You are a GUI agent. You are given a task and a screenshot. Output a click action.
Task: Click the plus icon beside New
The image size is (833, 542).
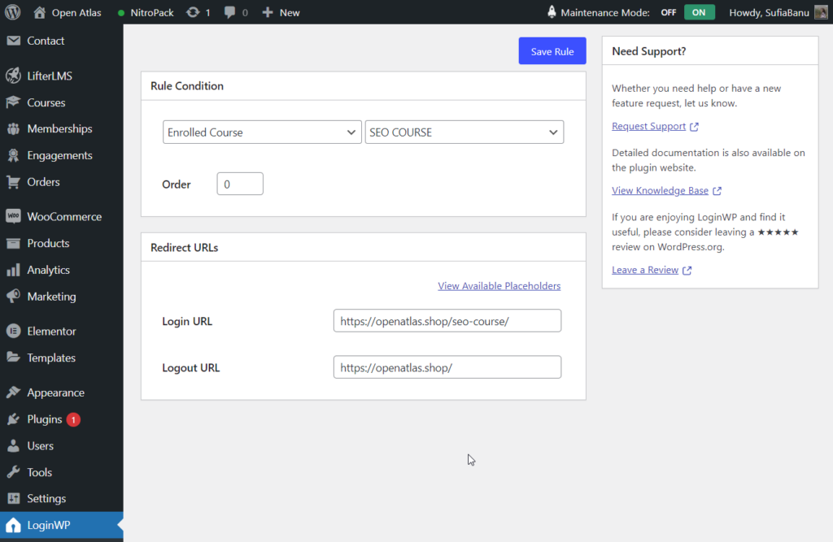tap(268, 12)
